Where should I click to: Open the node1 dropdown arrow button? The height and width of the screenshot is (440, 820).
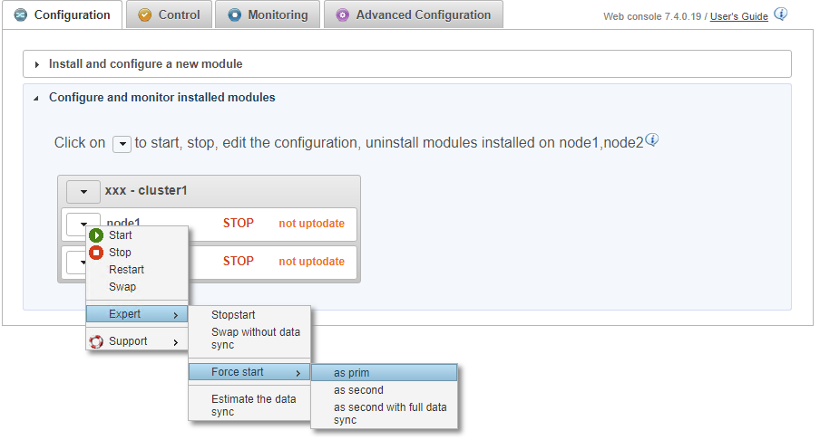pyautogui.click(x=83, y=220)
